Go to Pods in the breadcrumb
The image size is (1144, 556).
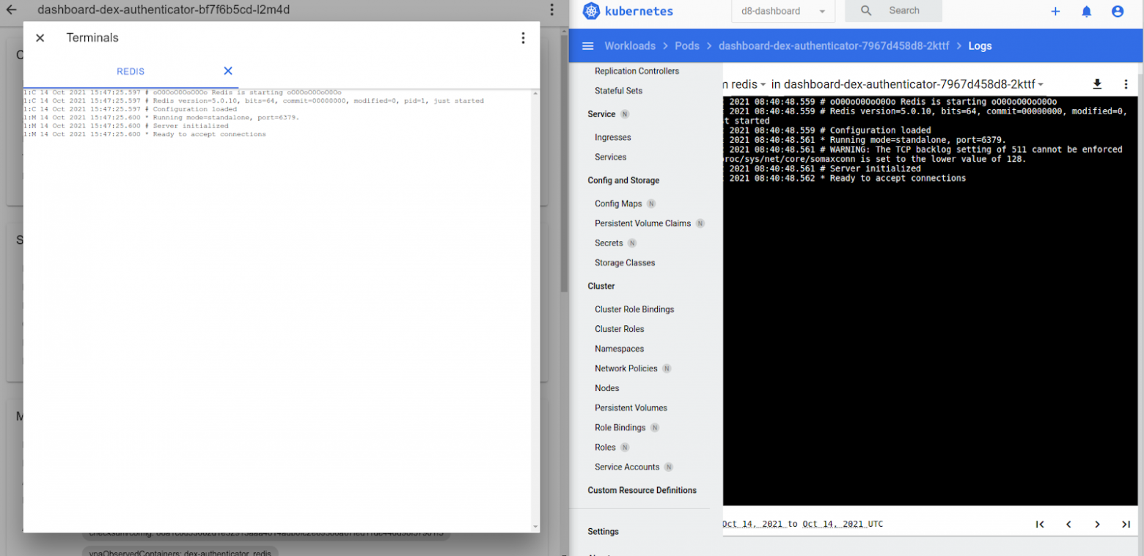point(686,46)
